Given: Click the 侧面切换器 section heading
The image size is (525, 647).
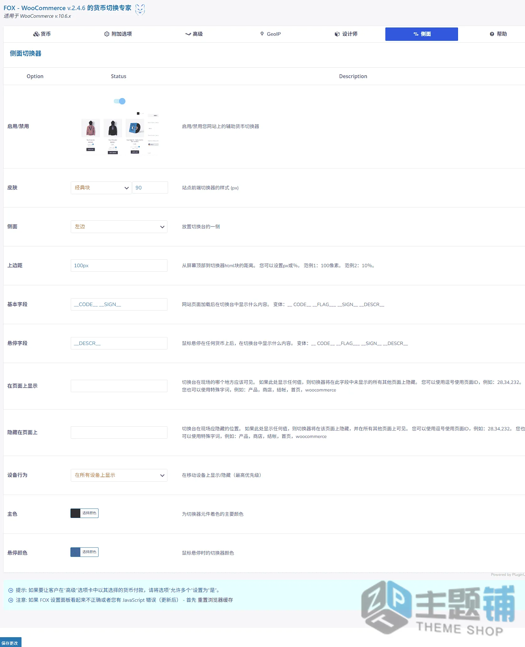Looking at the screenshot, I should click(26, 53).
